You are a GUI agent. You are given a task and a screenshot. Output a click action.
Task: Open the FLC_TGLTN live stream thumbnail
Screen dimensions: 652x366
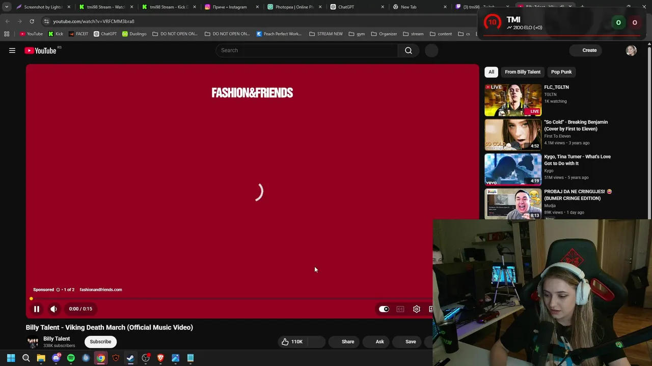click(x=513, y=100)
